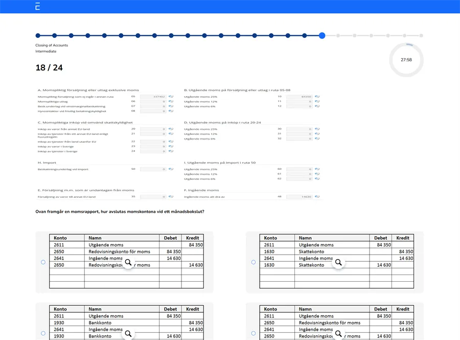Choose the answer crediting Utgående moms 84 350

tap(43, 262)
